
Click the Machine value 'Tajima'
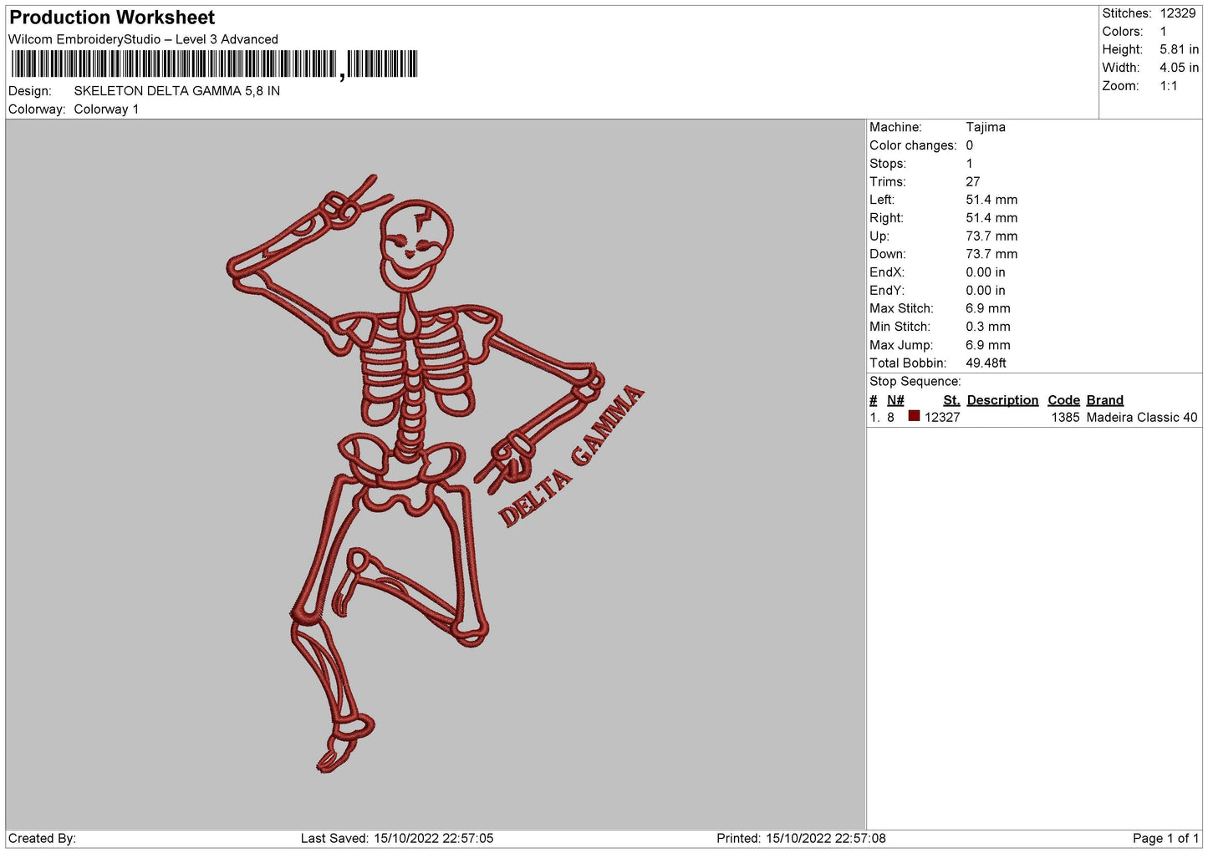pyautogui.click(x=986, y=127)
